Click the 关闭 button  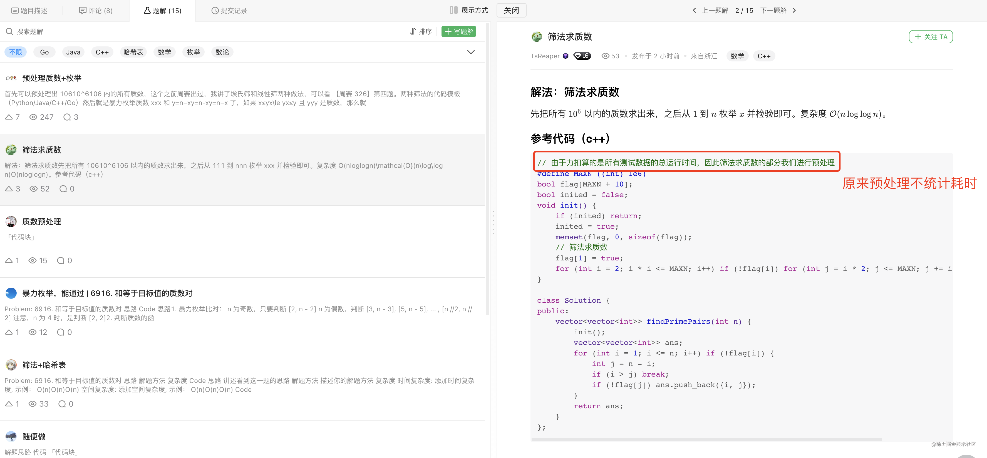[x=511, y=10]
